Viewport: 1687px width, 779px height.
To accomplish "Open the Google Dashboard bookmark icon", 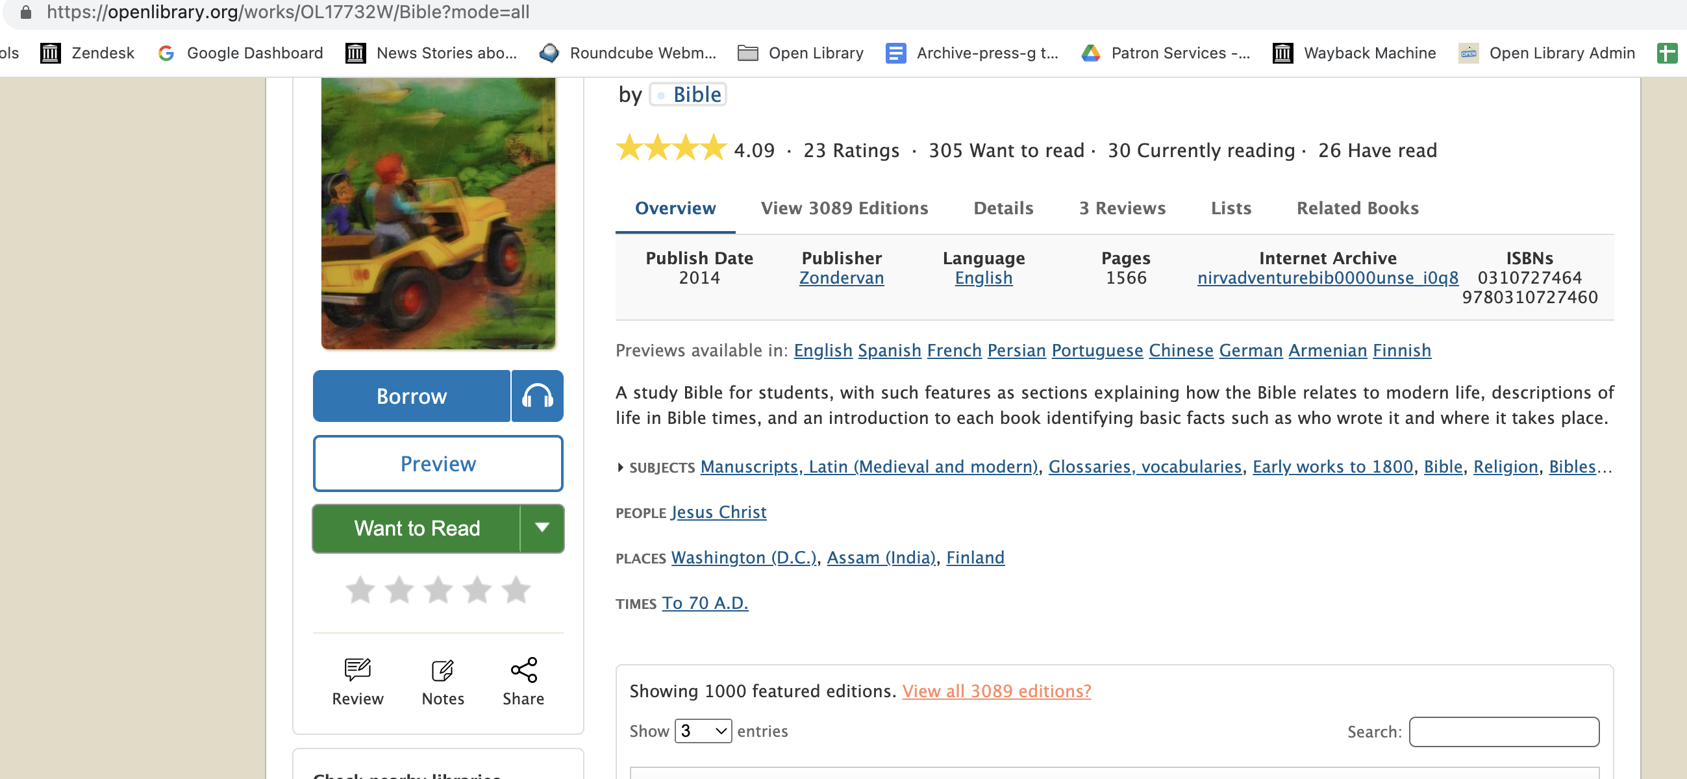I will click(166, 53).
